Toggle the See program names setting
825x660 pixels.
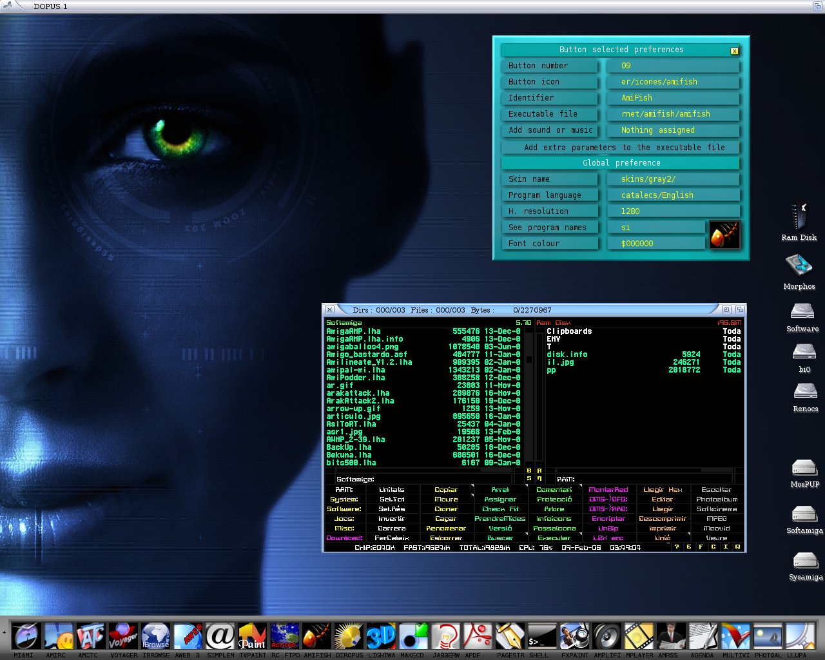[x=550, y=227]
